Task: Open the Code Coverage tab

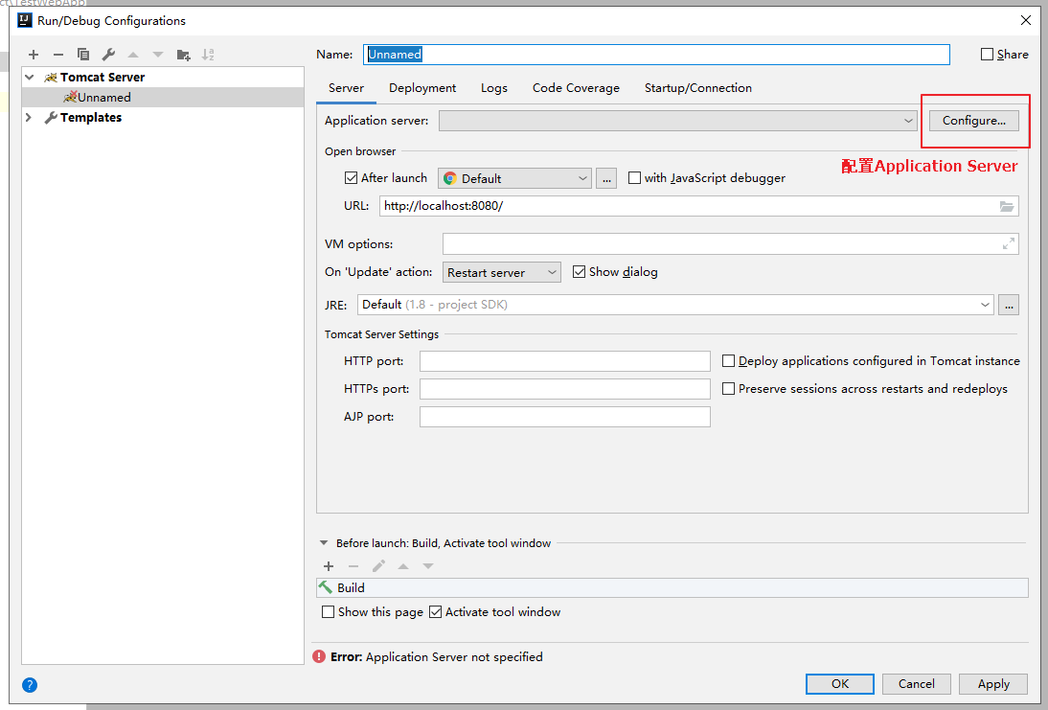Action: point(576,88)
